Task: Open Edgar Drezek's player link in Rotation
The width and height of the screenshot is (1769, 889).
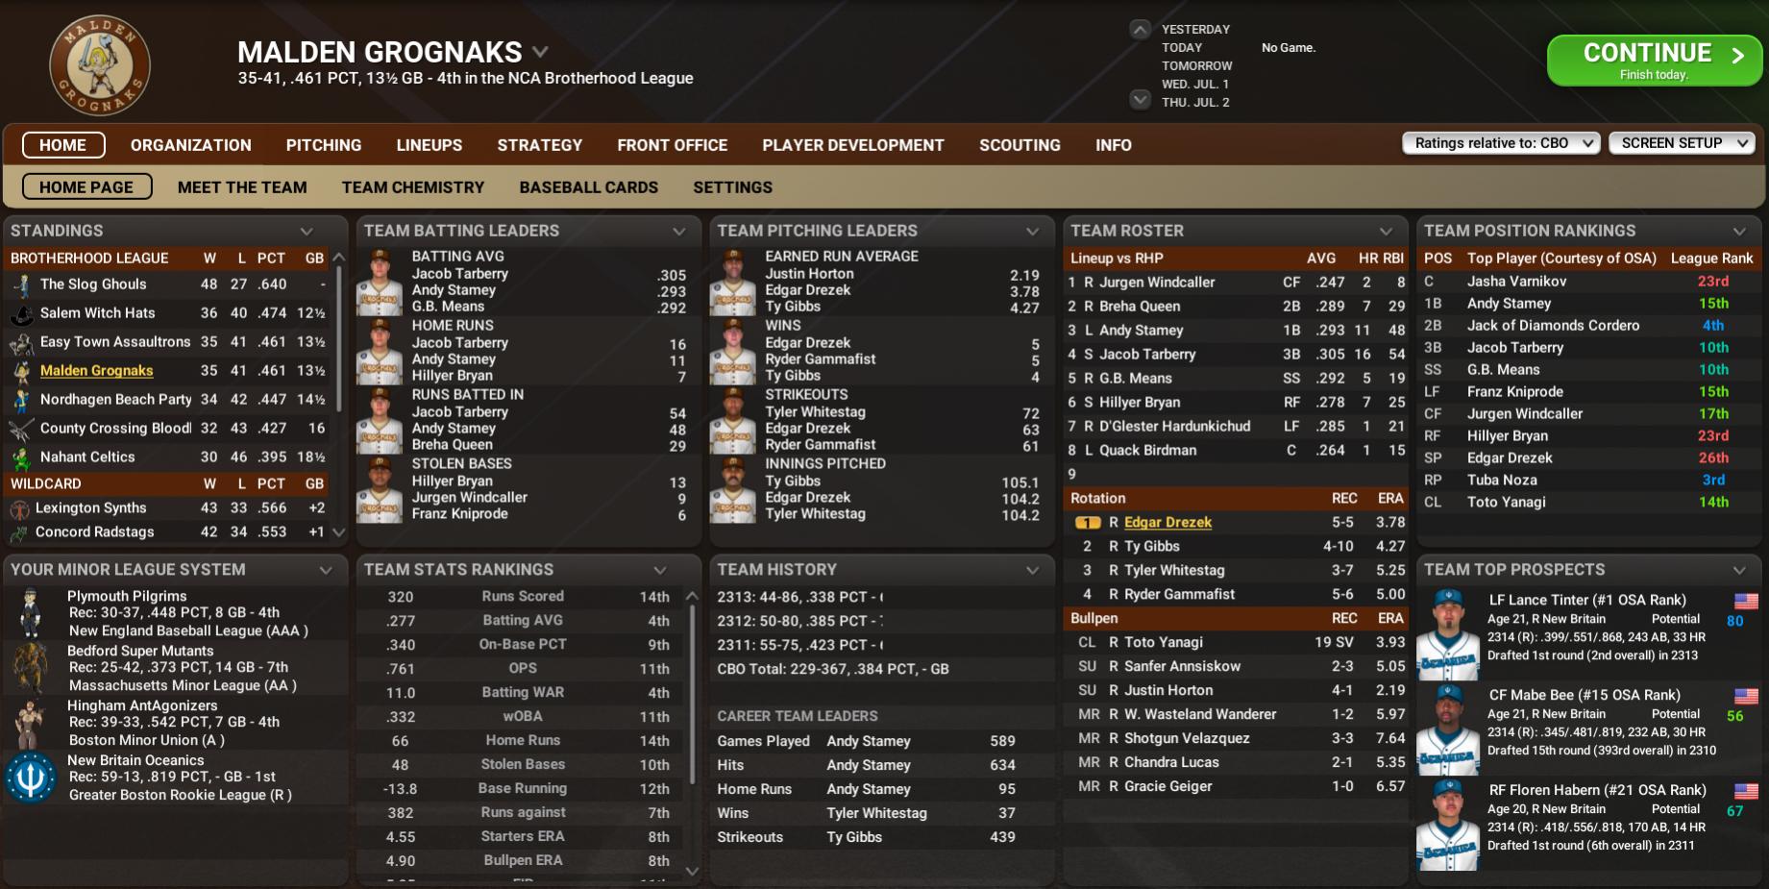Action: coord(1167,522)
